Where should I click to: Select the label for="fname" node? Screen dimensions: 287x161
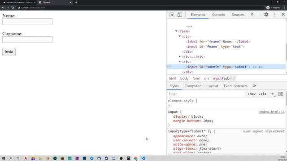pos(218,42)
